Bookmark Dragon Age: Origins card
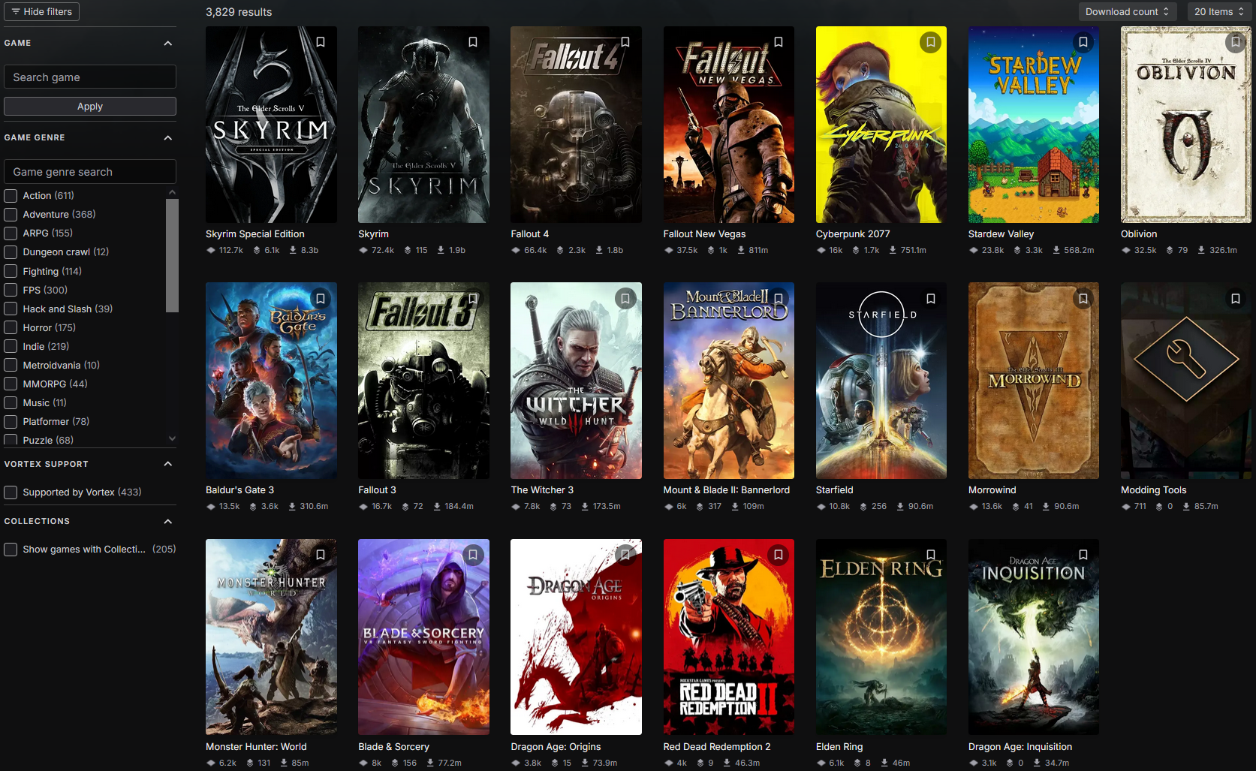Viewport: 1256px width, 771px height. pos(625,555)
